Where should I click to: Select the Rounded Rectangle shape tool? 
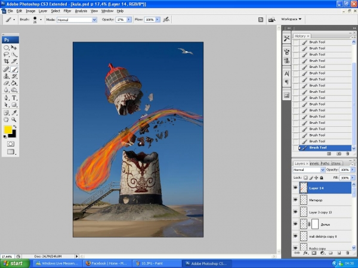tap(14, 105)
